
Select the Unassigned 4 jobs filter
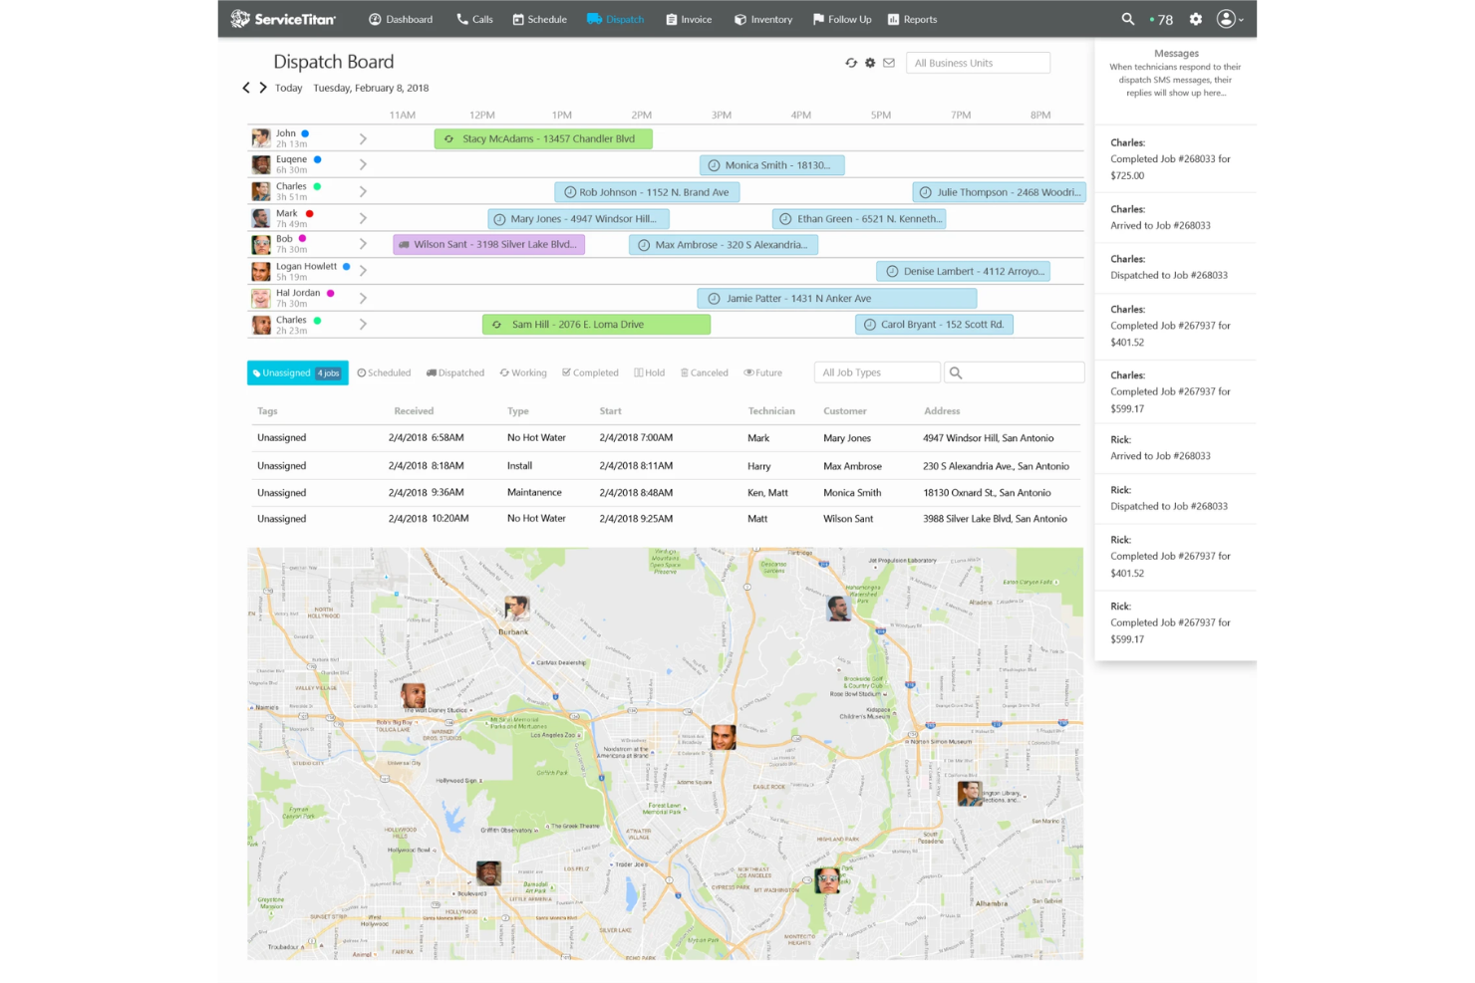coord(297,372)
